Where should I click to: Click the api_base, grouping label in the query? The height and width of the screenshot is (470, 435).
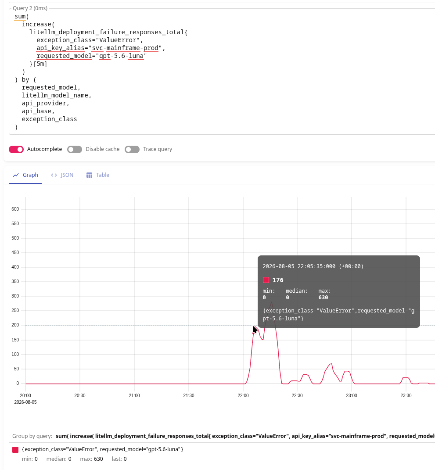38,111
